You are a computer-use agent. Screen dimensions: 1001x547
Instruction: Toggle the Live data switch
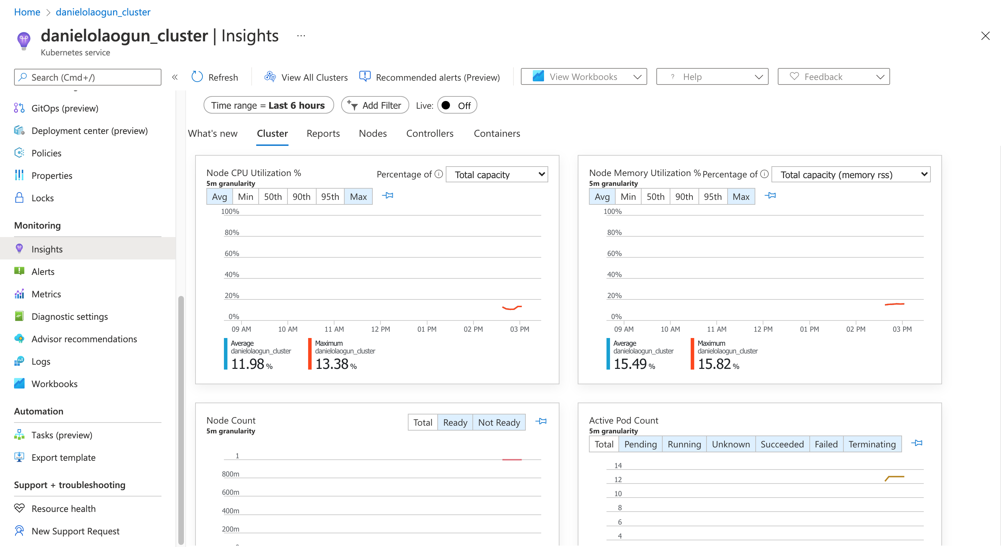(x=457, y=105)
